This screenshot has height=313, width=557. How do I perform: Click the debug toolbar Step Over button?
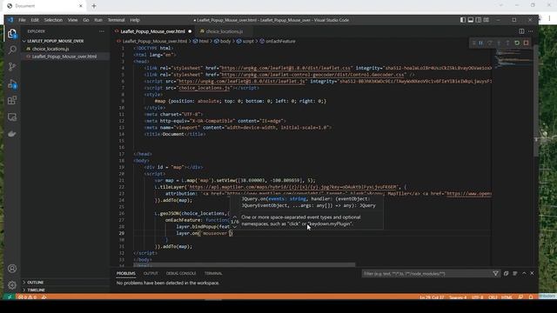point(490,43)
